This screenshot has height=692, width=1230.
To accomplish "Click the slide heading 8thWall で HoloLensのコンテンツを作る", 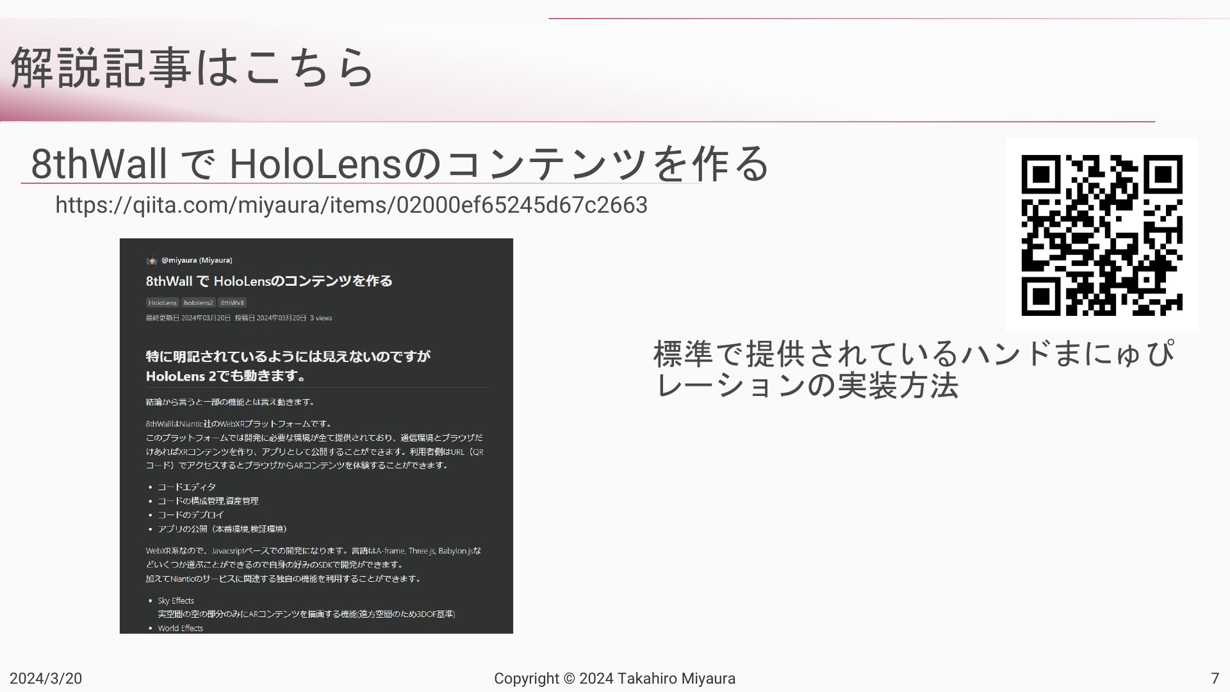I will click(400, 163).
